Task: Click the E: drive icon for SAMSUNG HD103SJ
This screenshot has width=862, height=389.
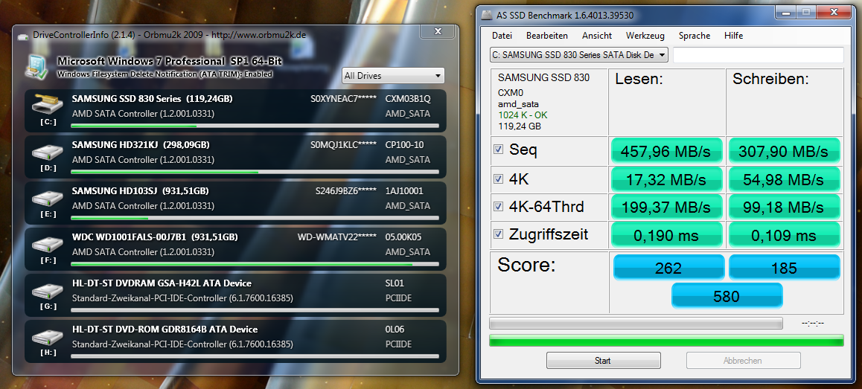Action: [x=48, y=198]
